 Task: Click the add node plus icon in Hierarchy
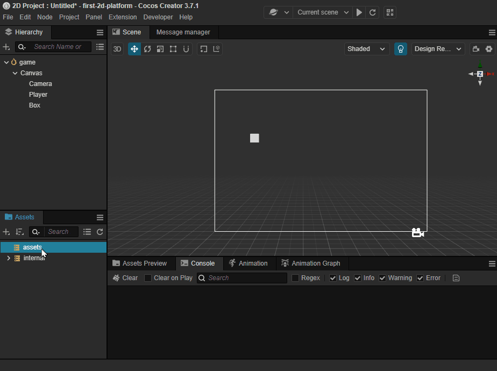6,47
